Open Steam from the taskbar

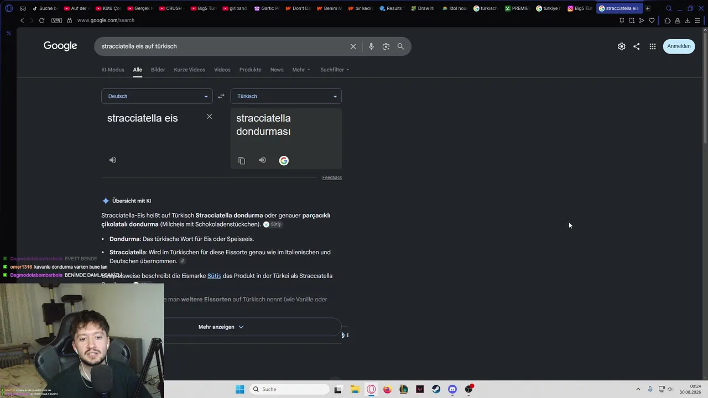click(436, 389)
